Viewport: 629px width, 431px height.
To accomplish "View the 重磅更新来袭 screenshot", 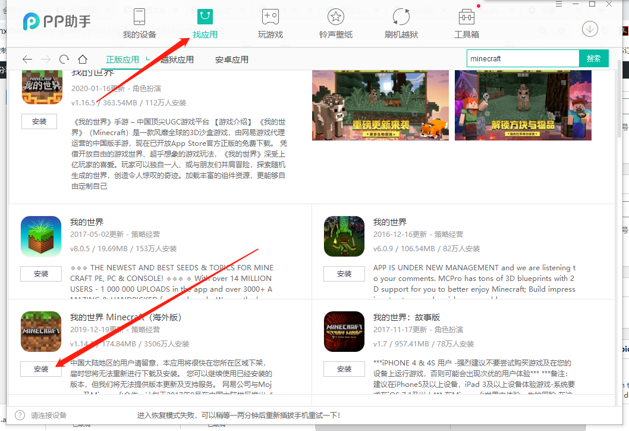I will click(380, 105).
